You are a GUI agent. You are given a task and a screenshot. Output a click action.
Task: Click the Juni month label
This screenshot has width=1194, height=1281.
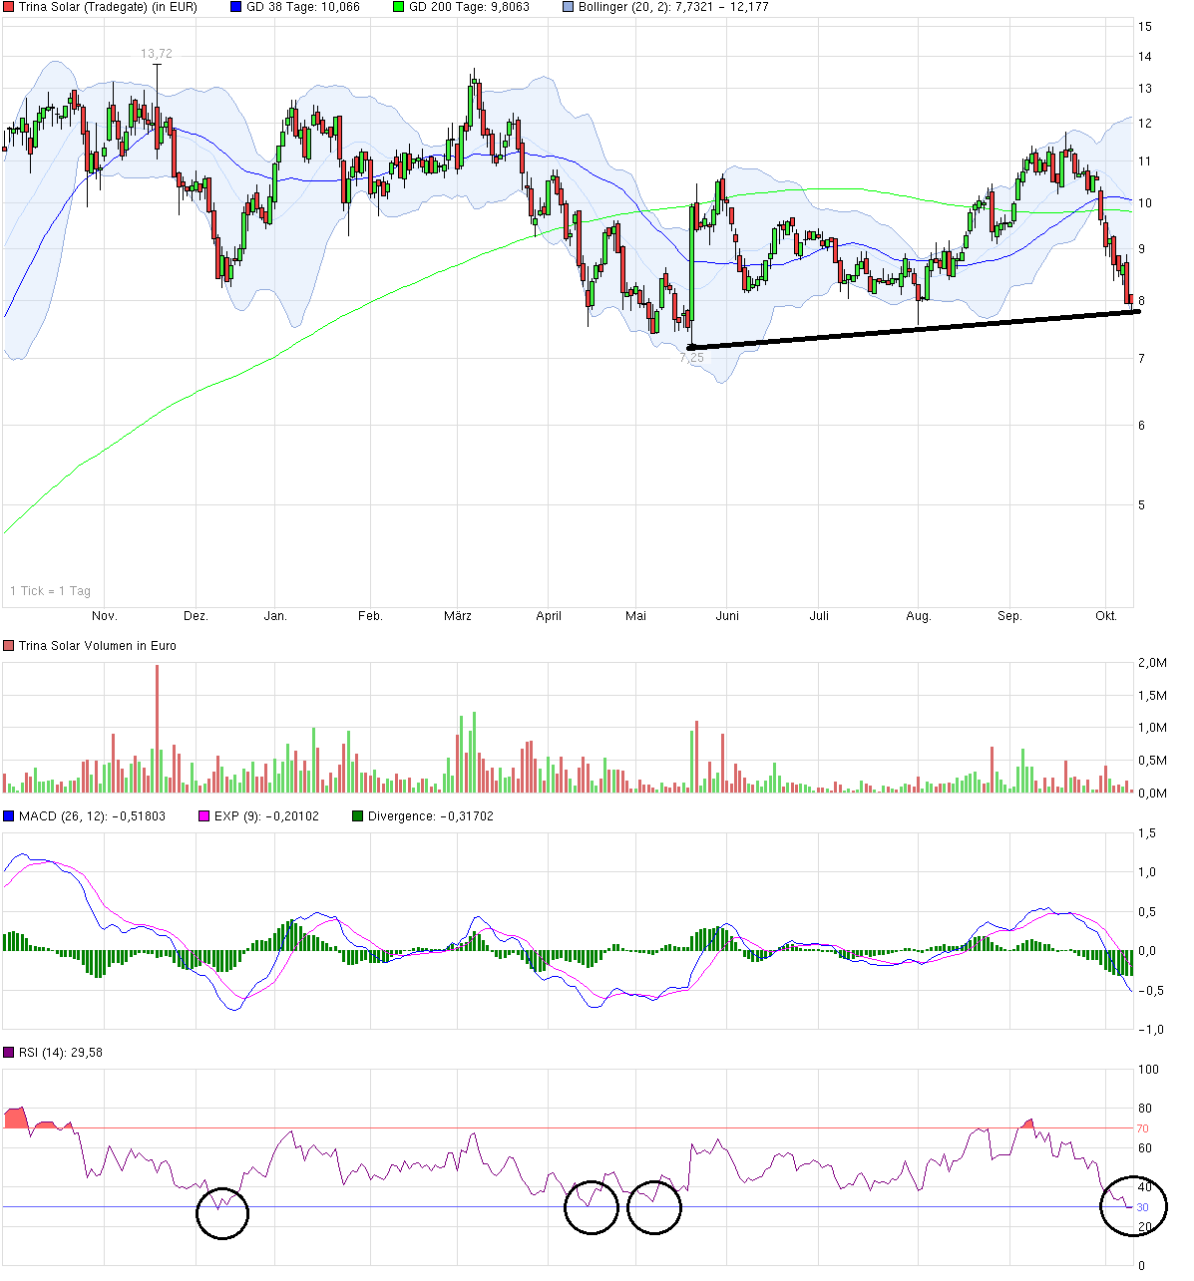click(x=727, y=616)
